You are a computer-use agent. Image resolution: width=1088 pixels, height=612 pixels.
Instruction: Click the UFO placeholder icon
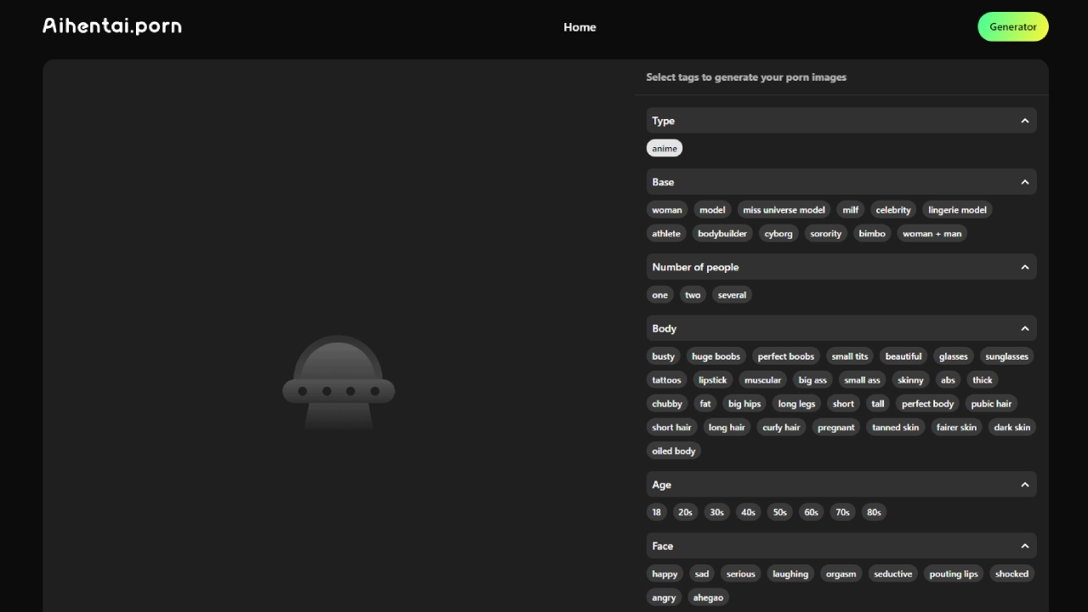pos(338,382)
